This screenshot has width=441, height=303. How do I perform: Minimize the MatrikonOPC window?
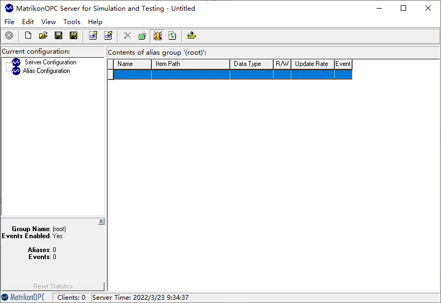point(379,9)
